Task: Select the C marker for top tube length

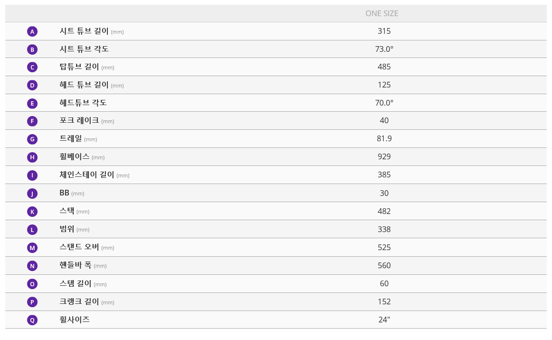Action: (x=32, y=67)
